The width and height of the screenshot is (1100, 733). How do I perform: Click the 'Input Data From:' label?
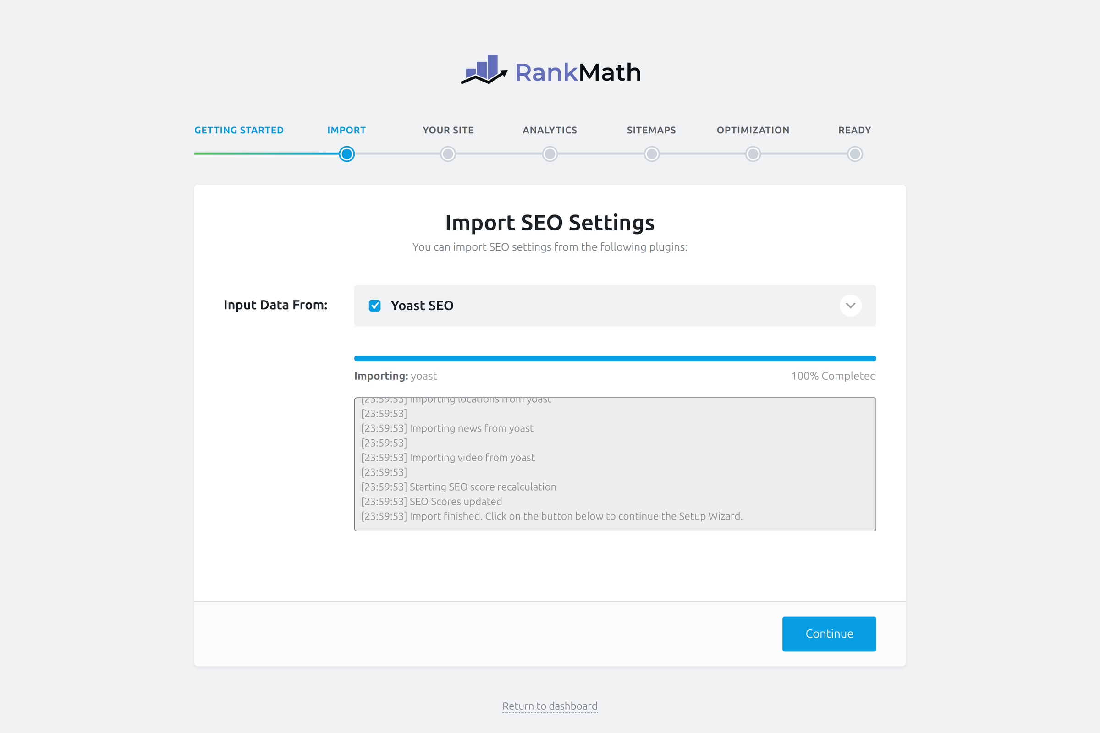coord(275,305)
